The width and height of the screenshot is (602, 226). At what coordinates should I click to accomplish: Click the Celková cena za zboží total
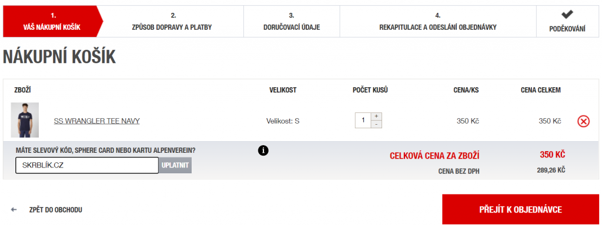pos(434,156)
